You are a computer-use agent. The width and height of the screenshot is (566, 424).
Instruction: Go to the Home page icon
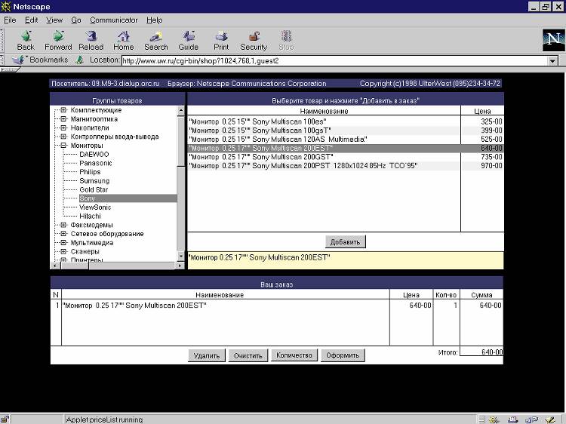coord(123,39)
